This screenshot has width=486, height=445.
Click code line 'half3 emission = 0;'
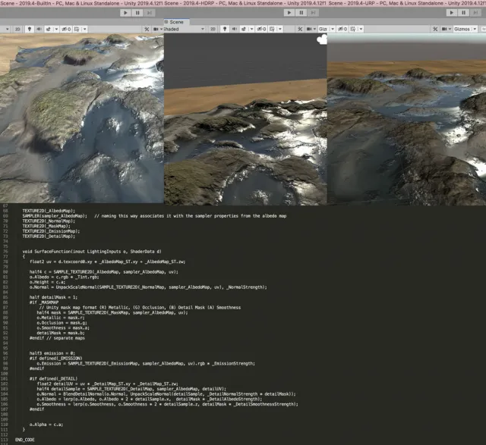click(52, 353)
